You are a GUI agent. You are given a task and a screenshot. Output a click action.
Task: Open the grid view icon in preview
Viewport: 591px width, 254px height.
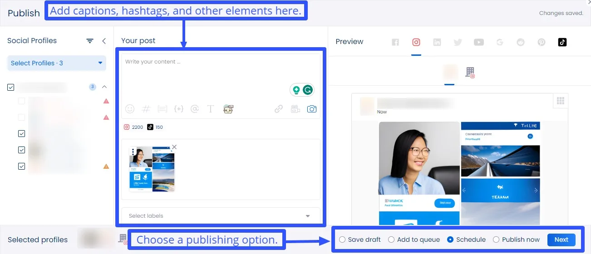coord(561,101)
